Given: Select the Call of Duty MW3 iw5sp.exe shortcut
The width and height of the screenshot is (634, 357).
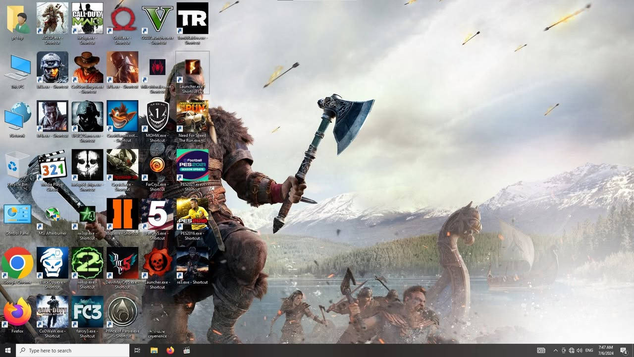Looking at the screenshot, I should pyautogui.click(x=87, y=23).
